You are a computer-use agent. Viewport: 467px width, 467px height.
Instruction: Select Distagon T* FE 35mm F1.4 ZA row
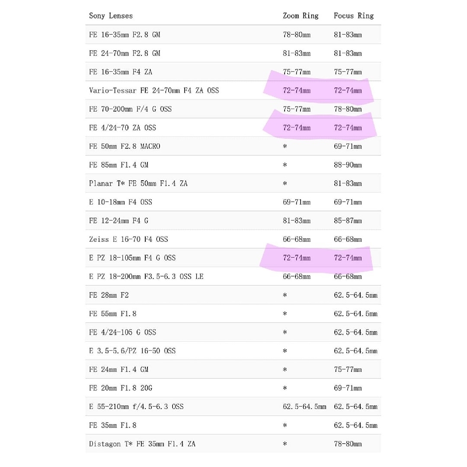233,444
